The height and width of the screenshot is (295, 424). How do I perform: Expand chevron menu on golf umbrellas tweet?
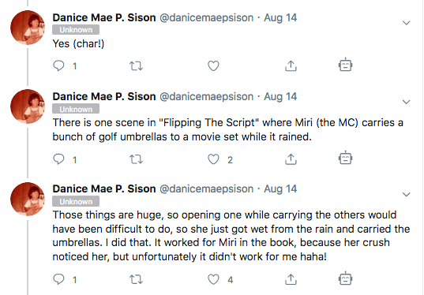click(x=407, y=102)
